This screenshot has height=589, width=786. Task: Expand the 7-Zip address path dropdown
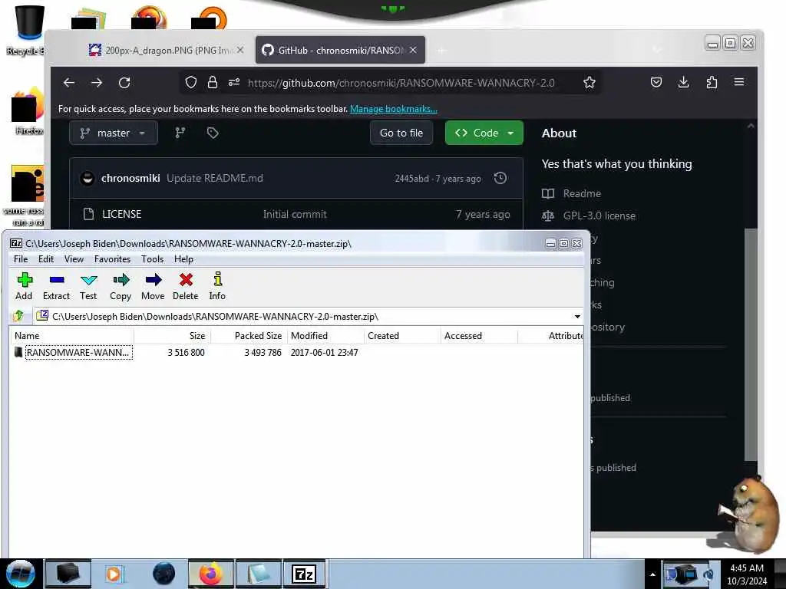tap(577, 317)
